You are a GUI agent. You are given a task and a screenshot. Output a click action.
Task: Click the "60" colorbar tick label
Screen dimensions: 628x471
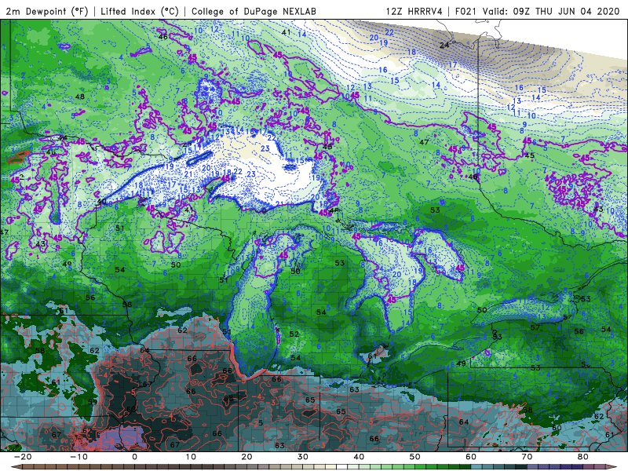pos(471,457)
